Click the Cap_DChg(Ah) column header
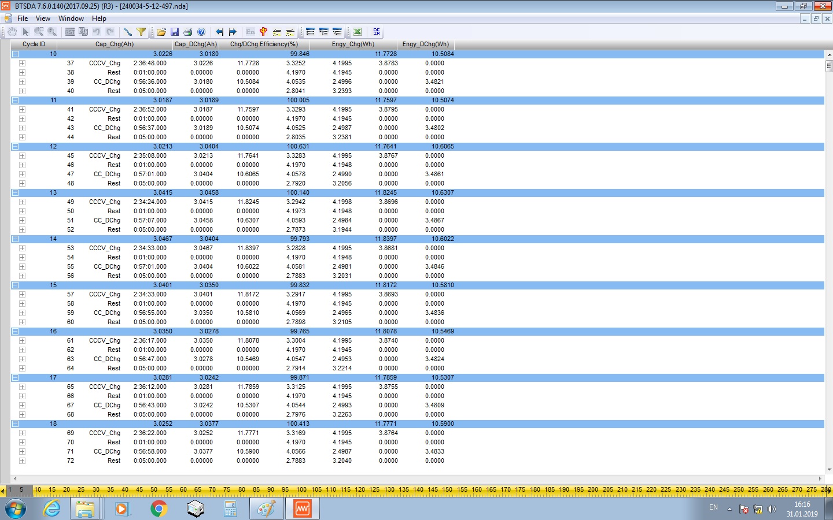The height and width of the screenshot is (520, 833). click(196, 44)
